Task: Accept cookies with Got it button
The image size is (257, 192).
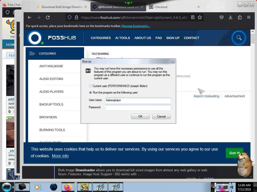Action: pyautogui.click(x=234, y=153)
